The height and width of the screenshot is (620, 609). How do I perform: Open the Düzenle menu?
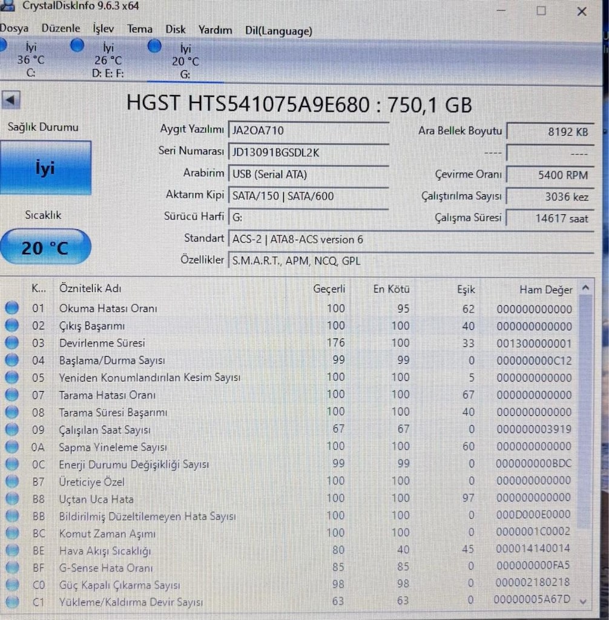(61, 28)
